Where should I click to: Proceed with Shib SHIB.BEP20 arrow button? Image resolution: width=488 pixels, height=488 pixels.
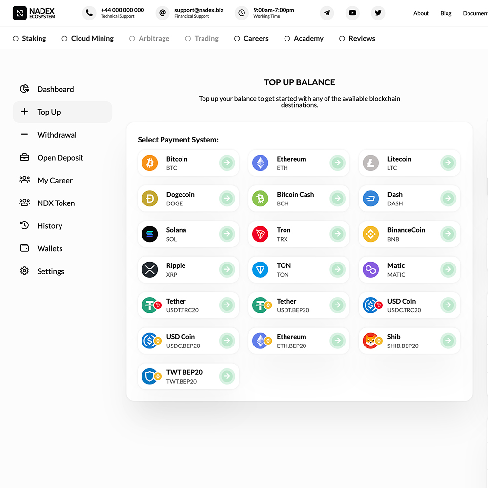coord(448,341)
